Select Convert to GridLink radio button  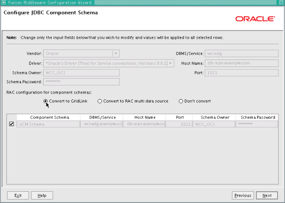[x=46, y=101]
